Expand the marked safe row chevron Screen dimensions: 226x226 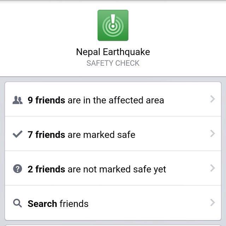click(212, 133)
